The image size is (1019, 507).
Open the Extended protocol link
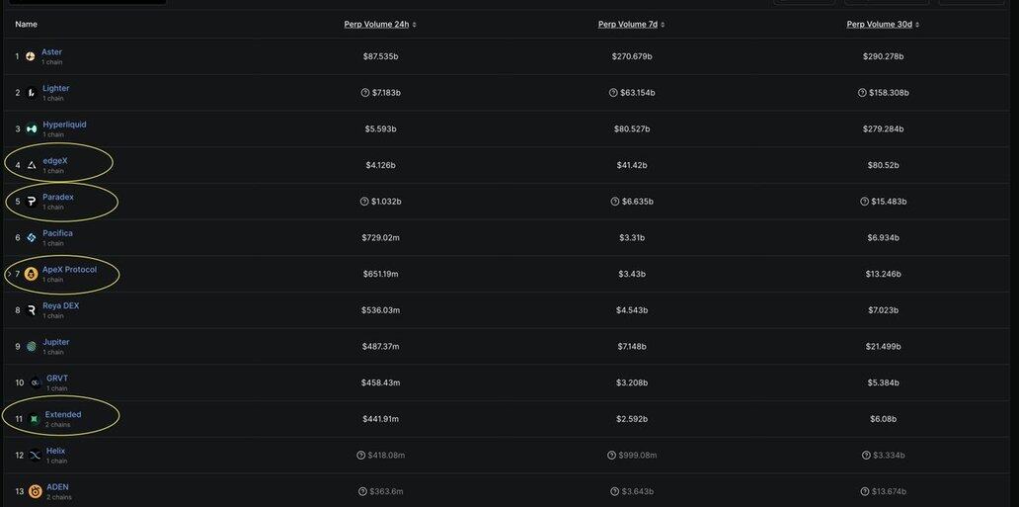(x=63, y=414)
